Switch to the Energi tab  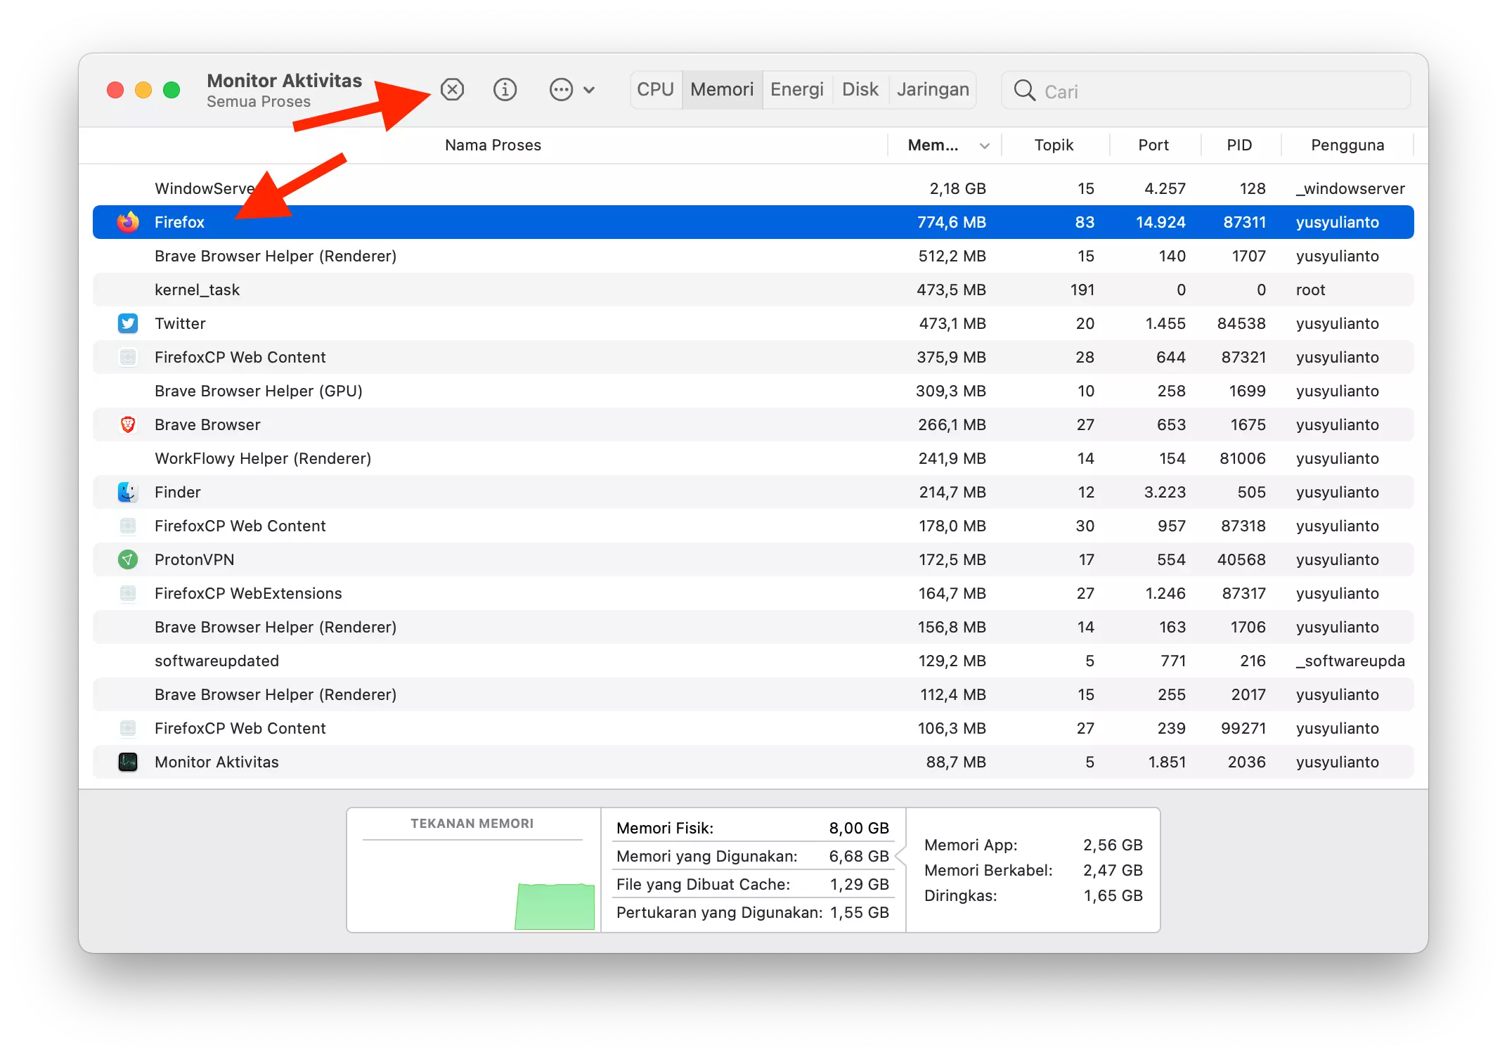coord(797,89)
